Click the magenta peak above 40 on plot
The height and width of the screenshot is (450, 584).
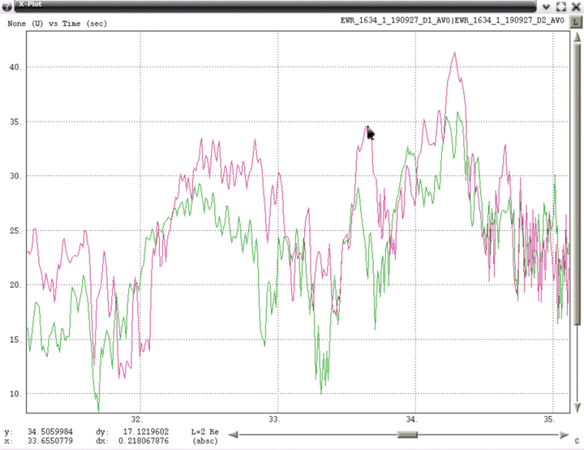coord(455,54)
